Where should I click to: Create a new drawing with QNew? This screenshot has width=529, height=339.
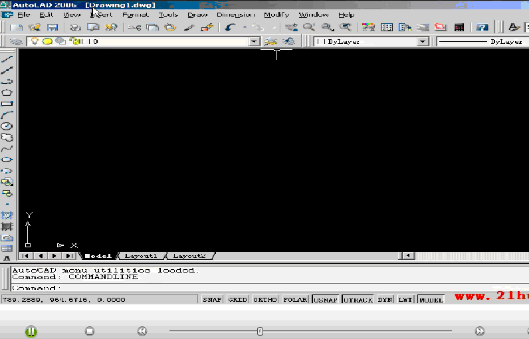tap(16, 28)
